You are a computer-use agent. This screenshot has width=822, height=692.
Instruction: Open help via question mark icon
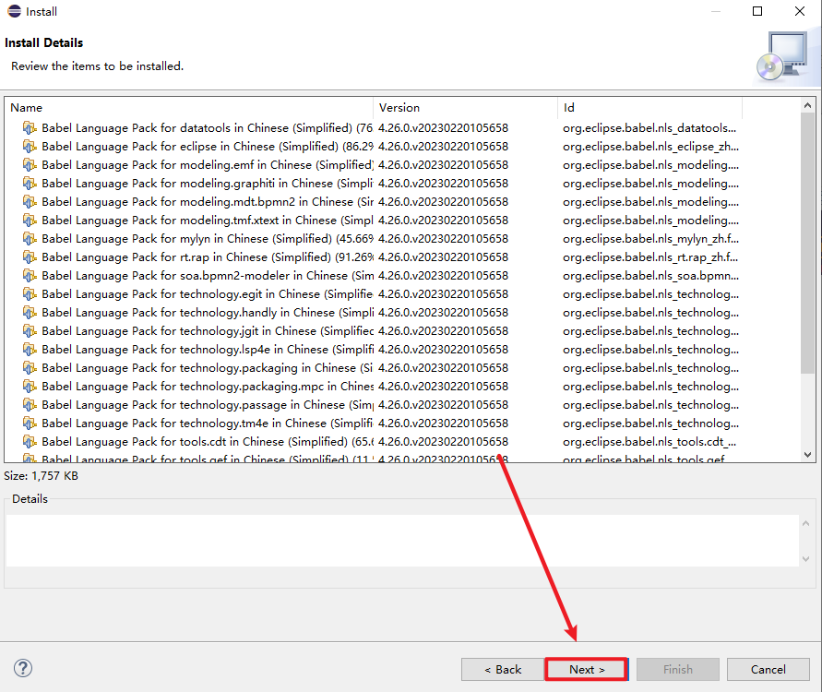coord(24,669)
